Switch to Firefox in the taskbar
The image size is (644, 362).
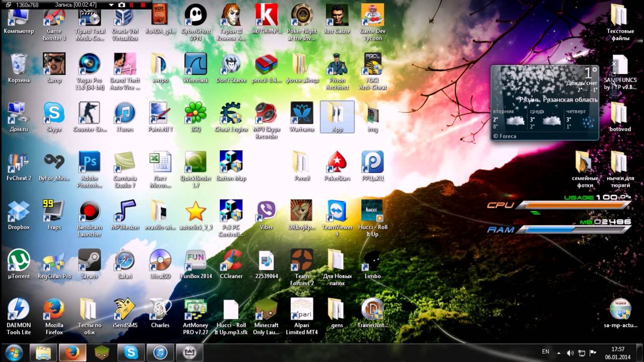pos(72,352)
